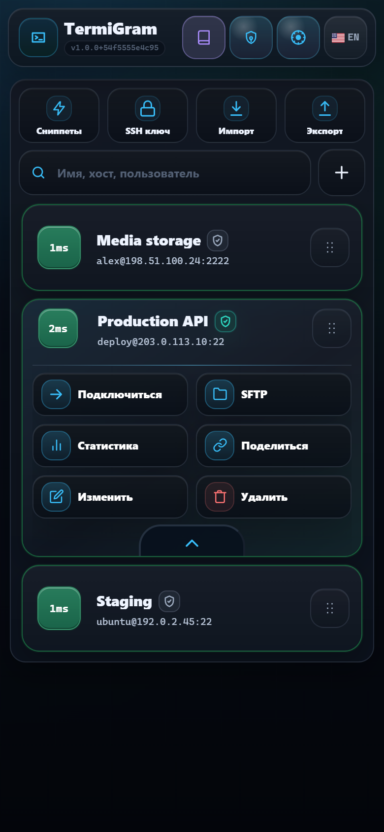Collapse Production API card with chevron up

click(192, 542)
